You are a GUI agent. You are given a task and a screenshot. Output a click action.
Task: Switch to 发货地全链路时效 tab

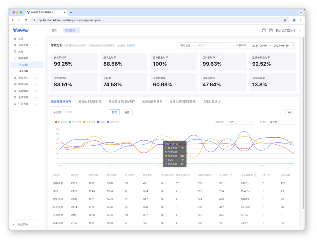point(90,102)
